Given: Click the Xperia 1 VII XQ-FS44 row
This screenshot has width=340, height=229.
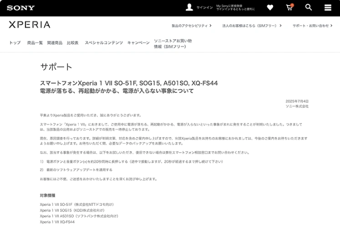Looking at the screenshot, I should pyautogui.click(x=57, y=222).
